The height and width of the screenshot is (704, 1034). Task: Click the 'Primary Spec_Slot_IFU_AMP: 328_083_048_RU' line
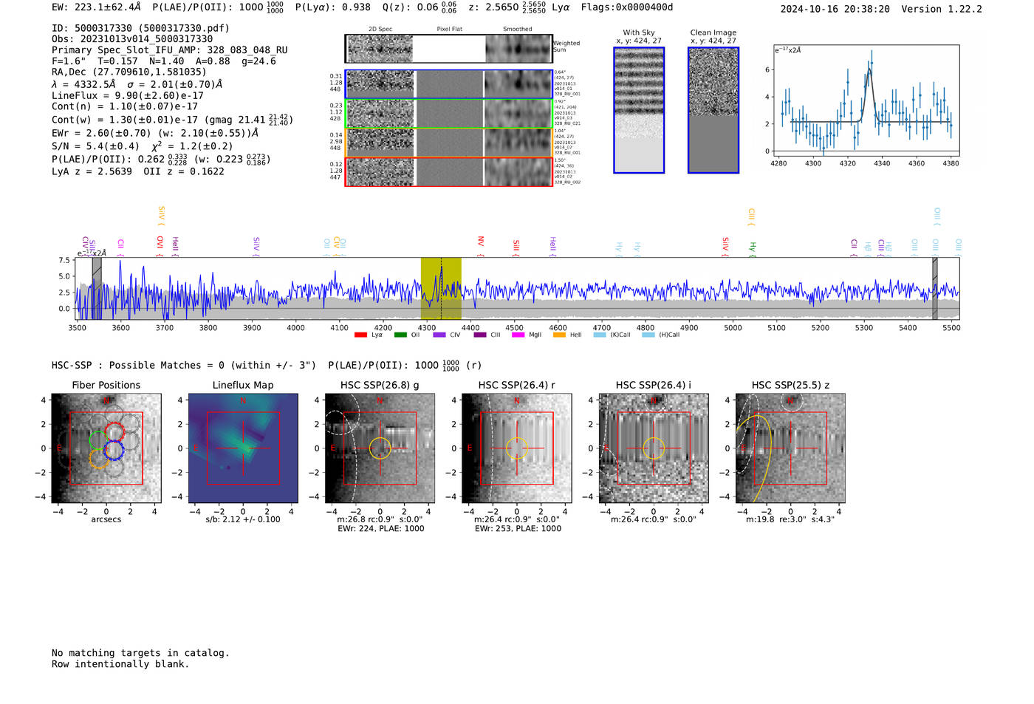pyautogui.click(x=170, y=50)
